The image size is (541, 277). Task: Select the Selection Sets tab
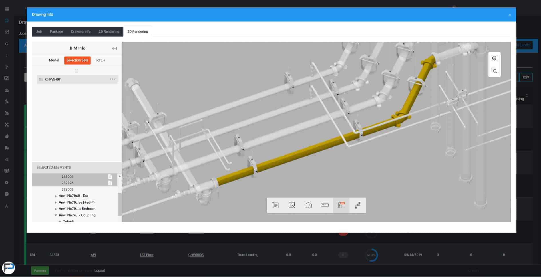pos(77,60)
